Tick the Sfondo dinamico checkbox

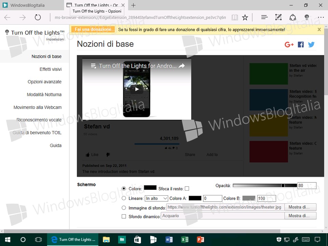point(124,216)
